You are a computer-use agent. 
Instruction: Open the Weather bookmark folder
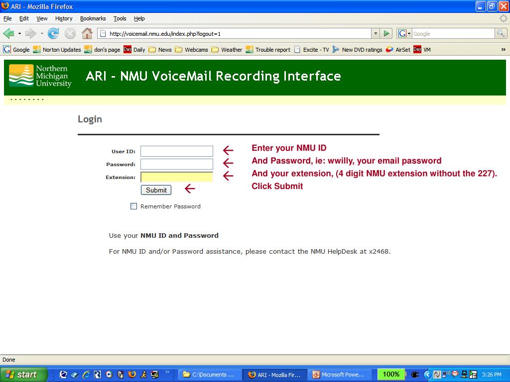click(227, 50)
